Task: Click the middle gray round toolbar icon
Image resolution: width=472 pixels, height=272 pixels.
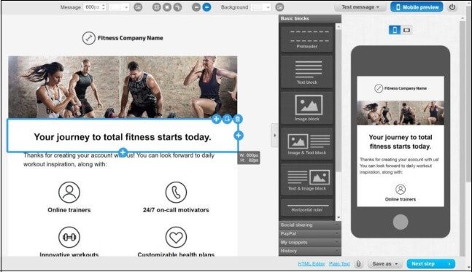Action: click(x=167, y=7)
